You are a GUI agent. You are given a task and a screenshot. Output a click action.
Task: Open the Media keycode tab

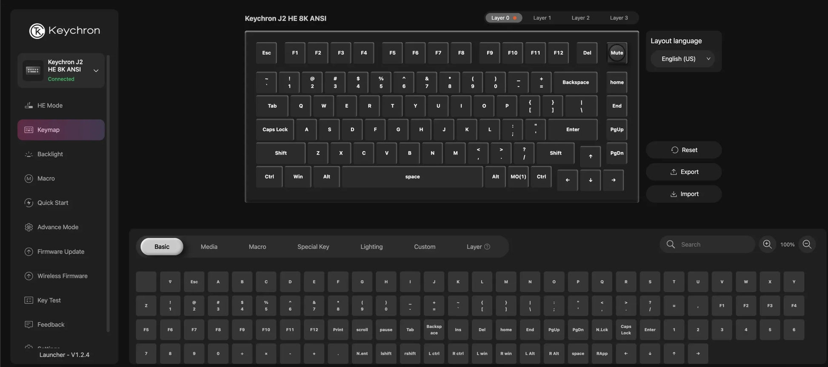tap(209, 247)
